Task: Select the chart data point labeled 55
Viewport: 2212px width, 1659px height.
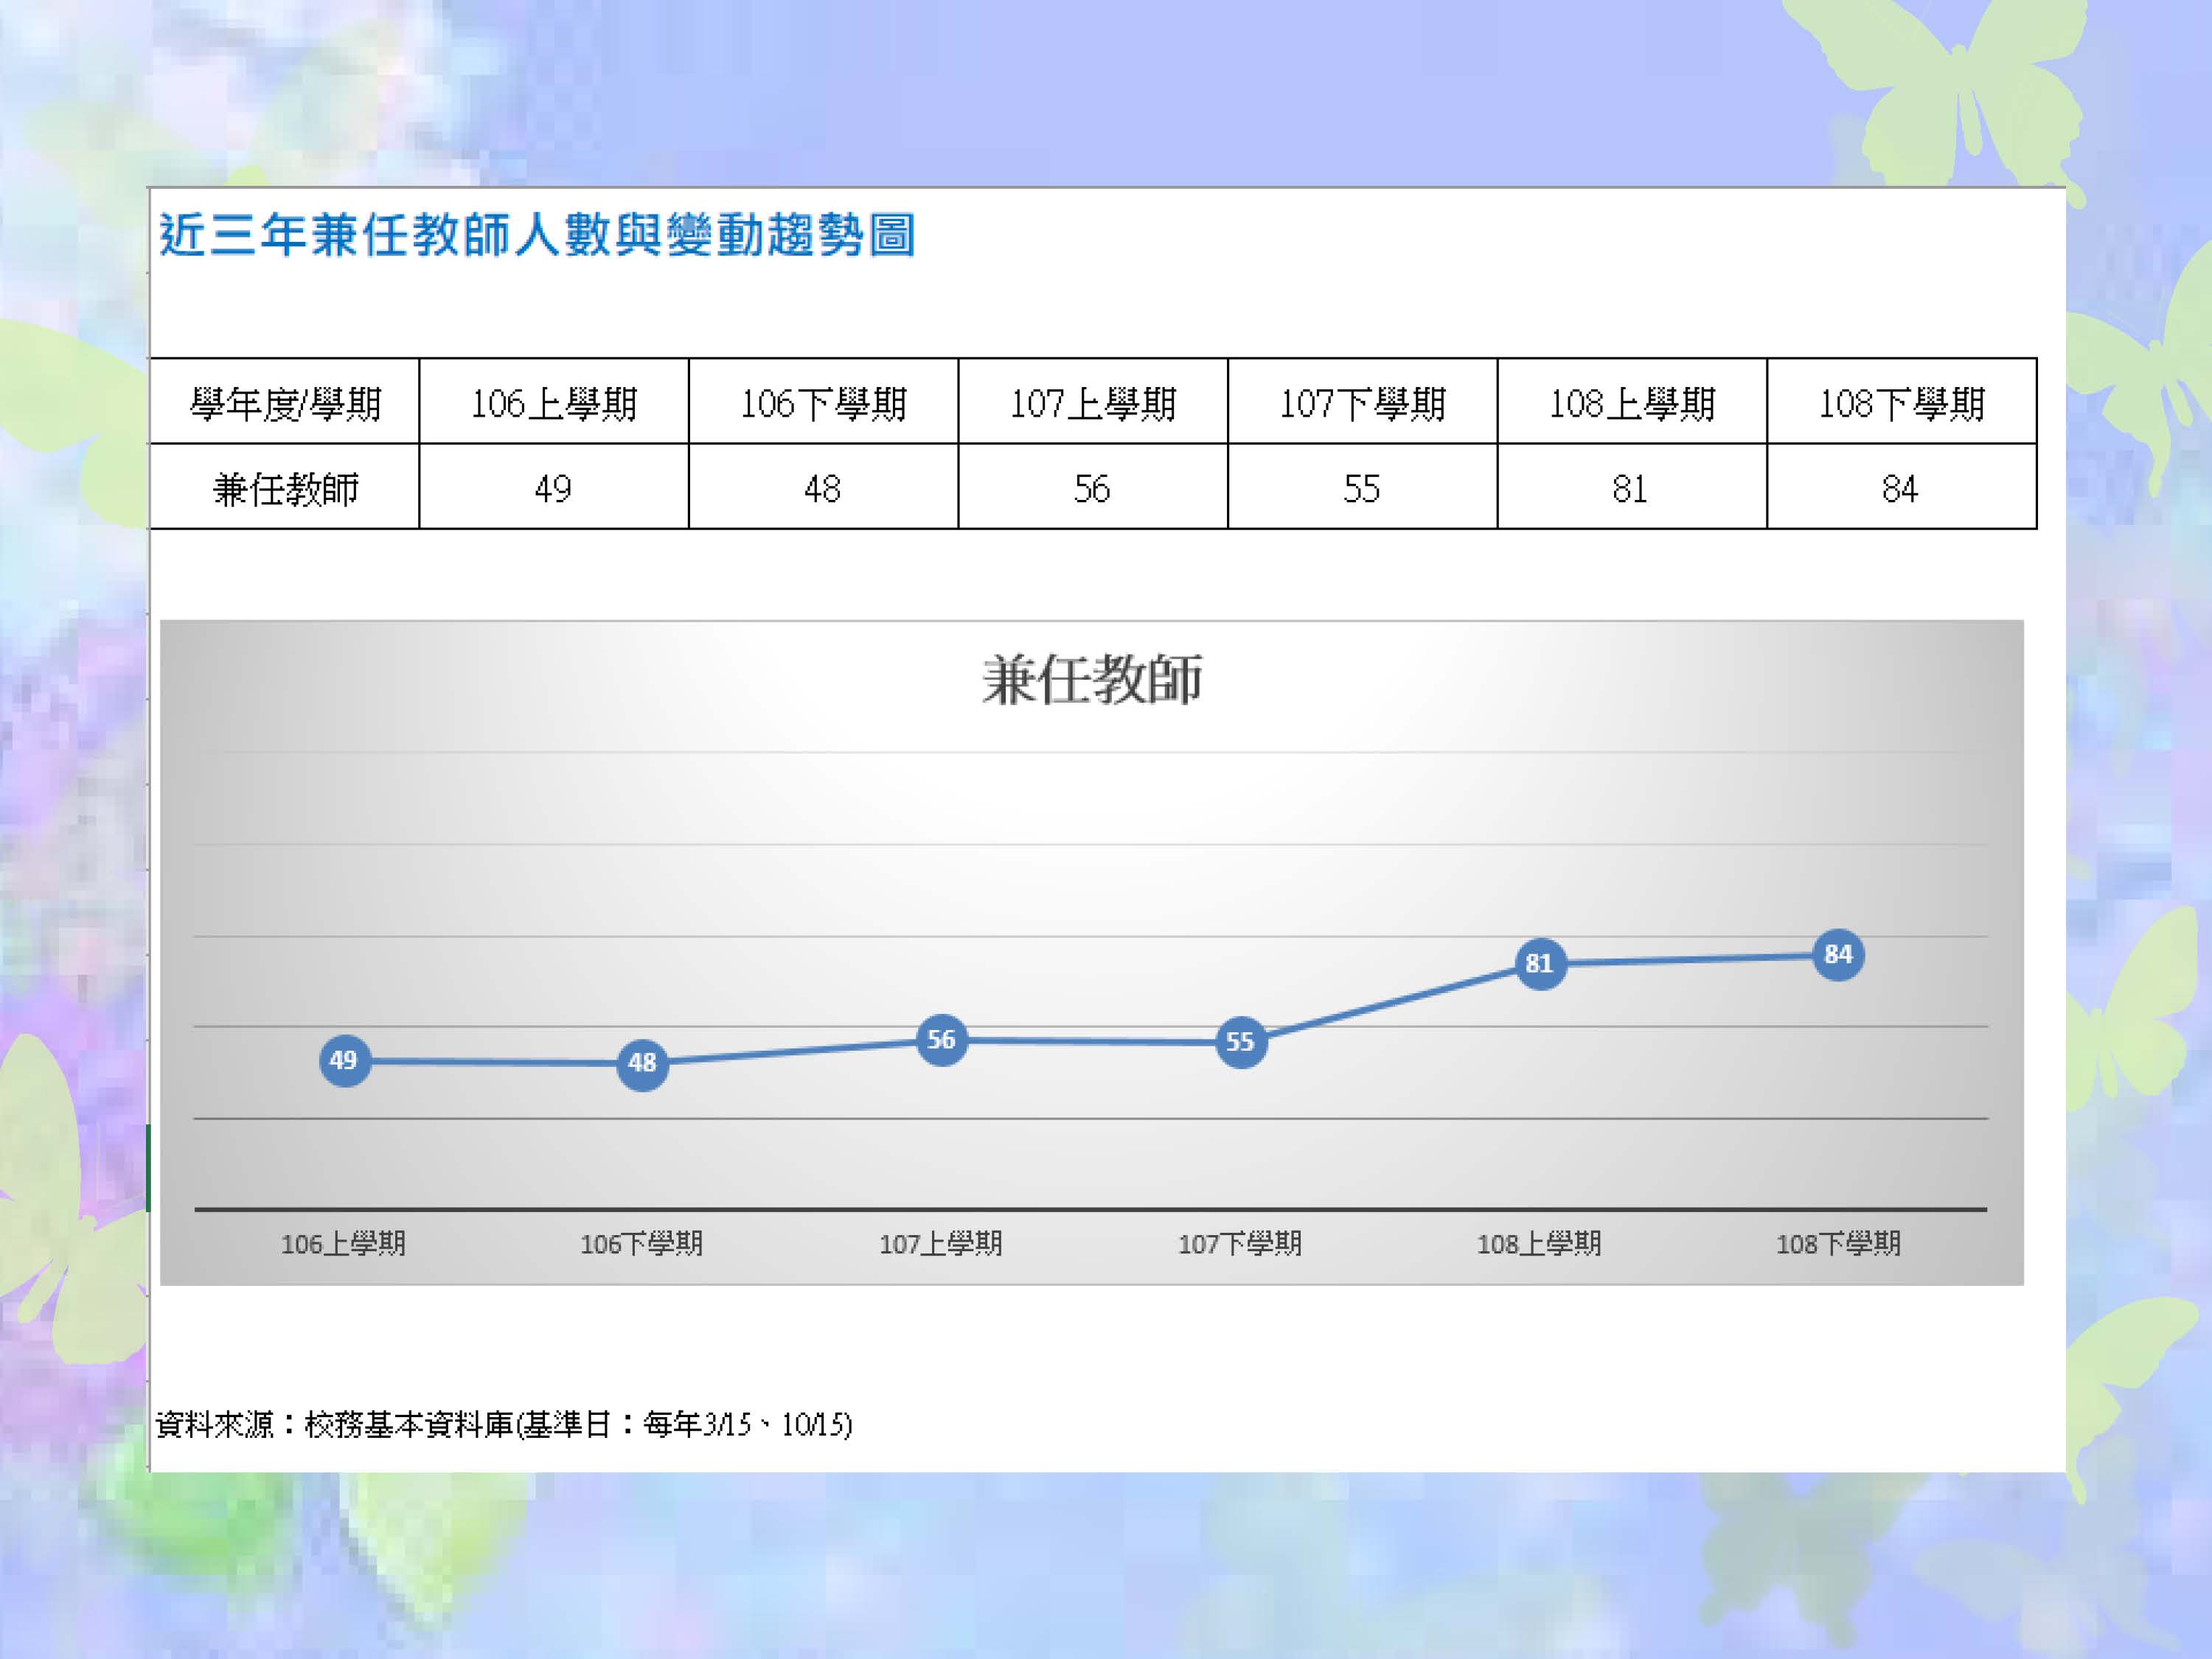Action: pyautogui.click(x=1240, y=1042)
